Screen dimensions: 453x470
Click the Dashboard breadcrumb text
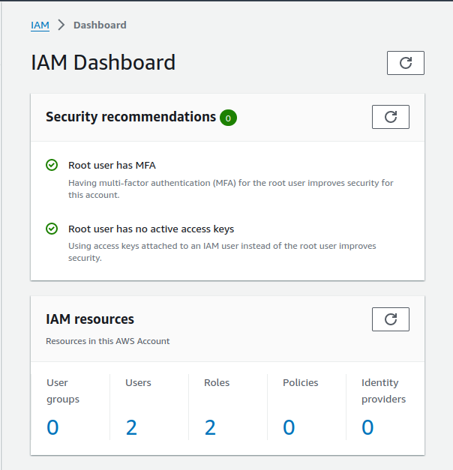(x=100, y=25)
